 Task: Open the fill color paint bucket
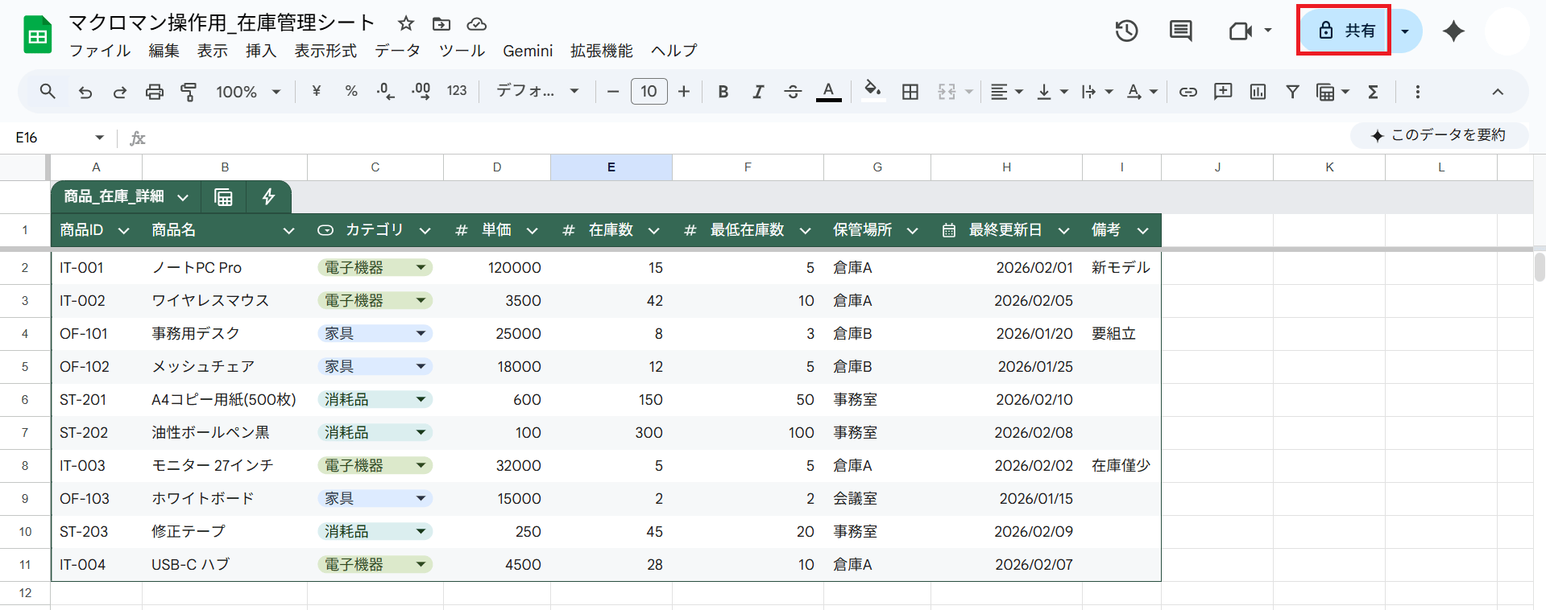(x=872, y=90)
